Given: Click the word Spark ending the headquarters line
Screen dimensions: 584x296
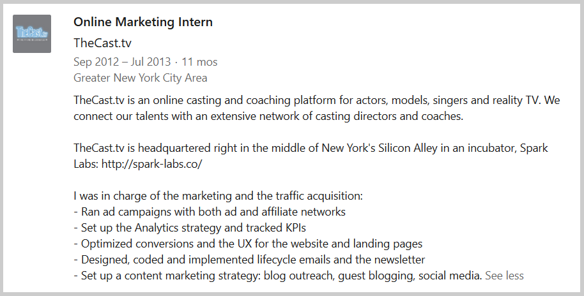Looking at the screenshot, I should (x=534, y=148).
